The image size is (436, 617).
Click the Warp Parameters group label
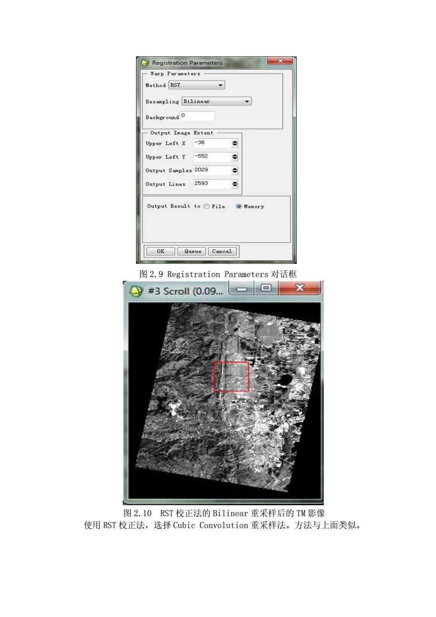[175, 73]
